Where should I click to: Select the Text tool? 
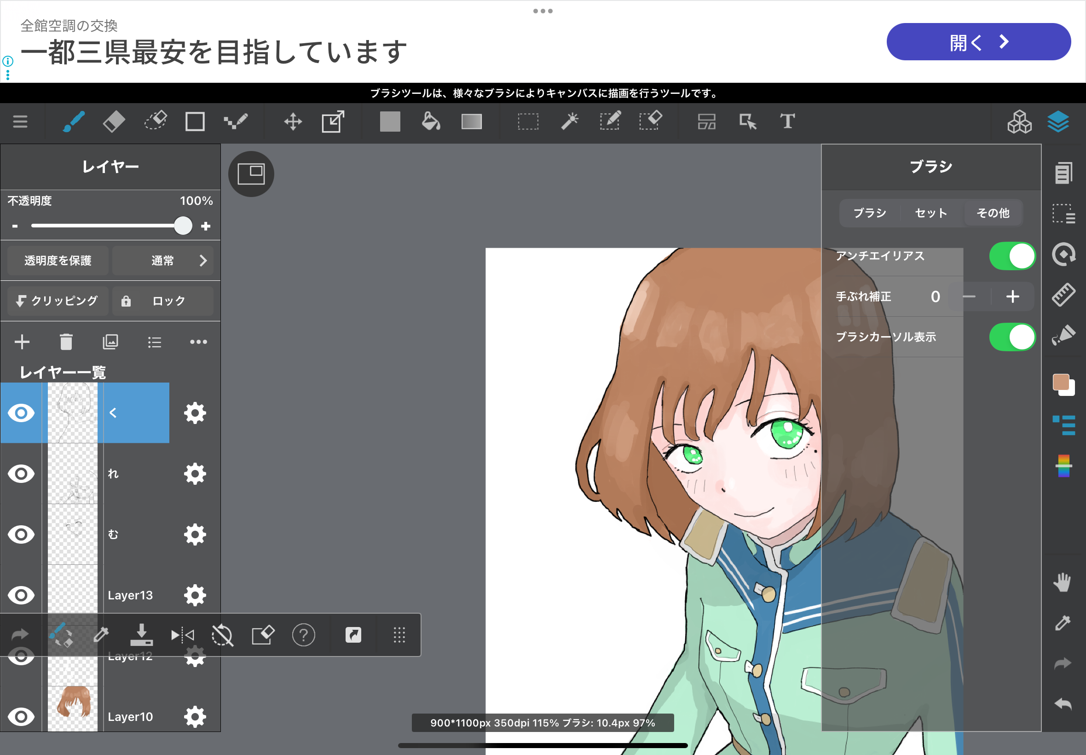[787, 122]
